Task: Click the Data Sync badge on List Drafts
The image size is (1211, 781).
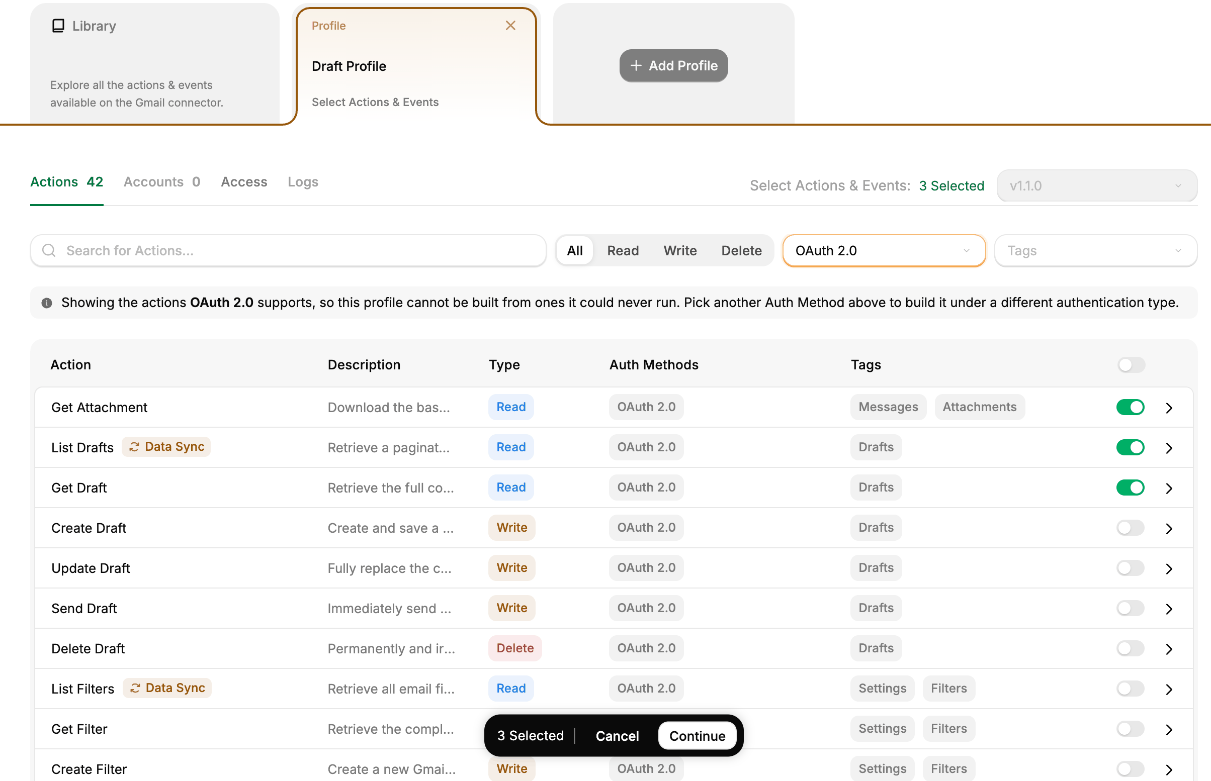Action: 166,446
